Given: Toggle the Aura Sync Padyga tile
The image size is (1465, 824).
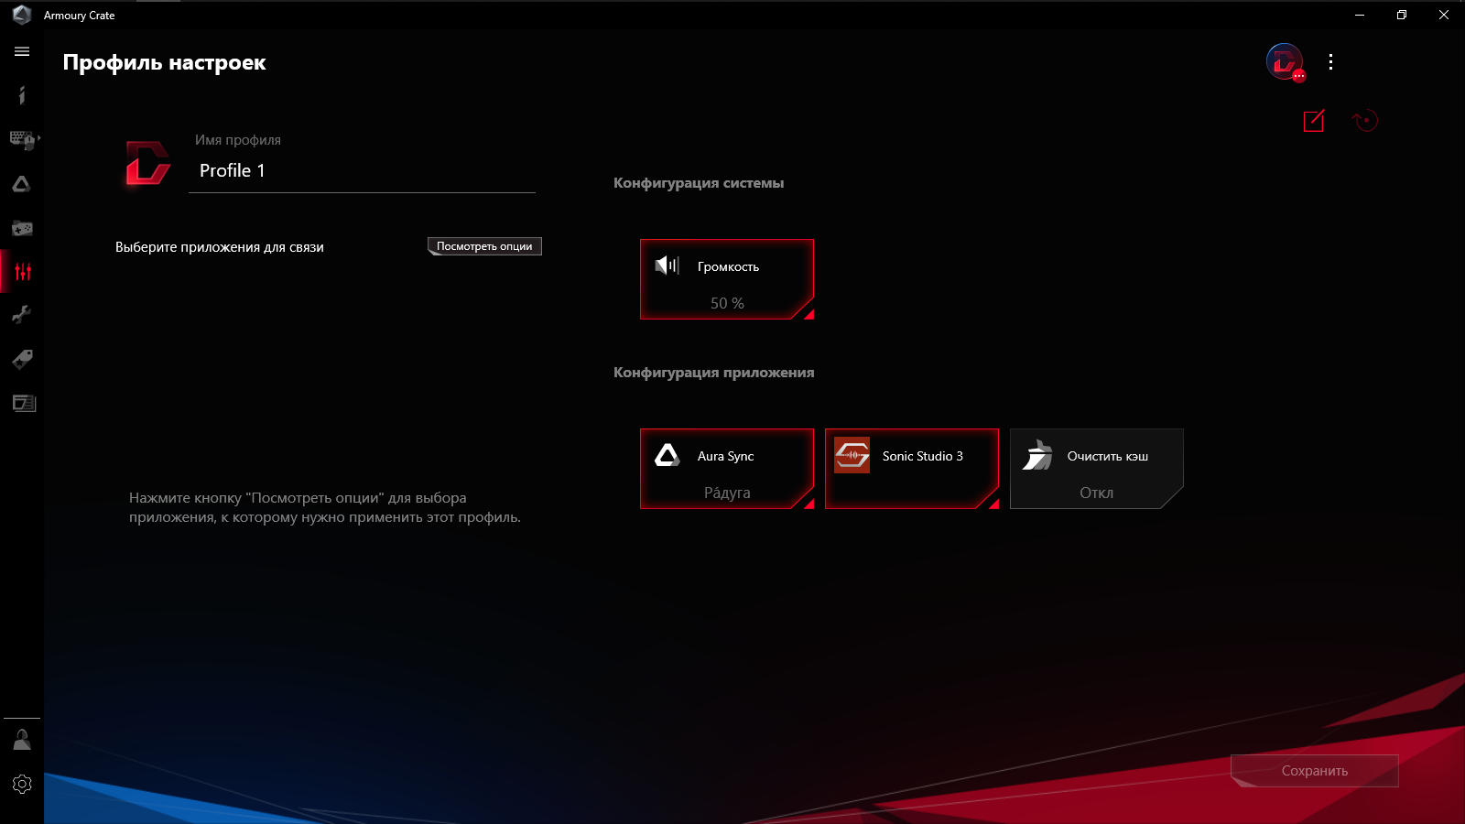Looking at the screenshot, I should coord(727,469).
